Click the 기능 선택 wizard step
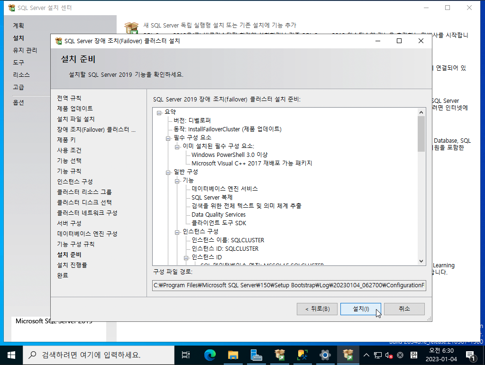485x365 pixels. pyautogui.click(x=69, y=161)
